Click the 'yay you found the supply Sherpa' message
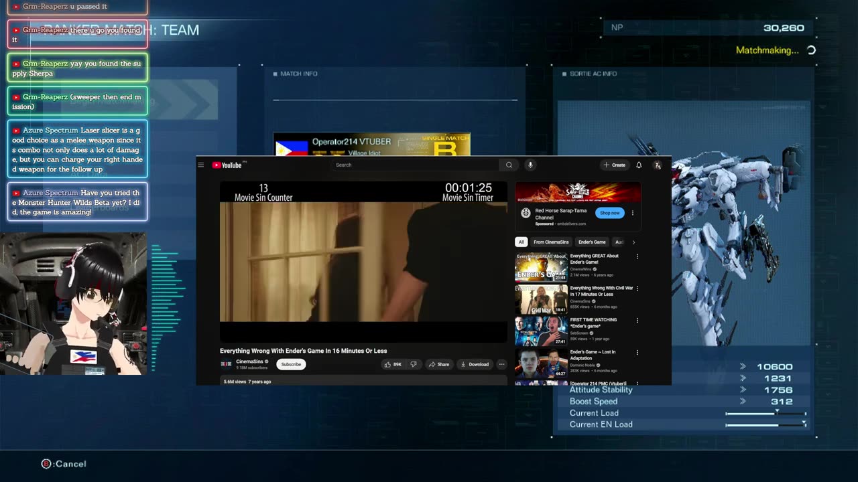 (x=77, y=68)
